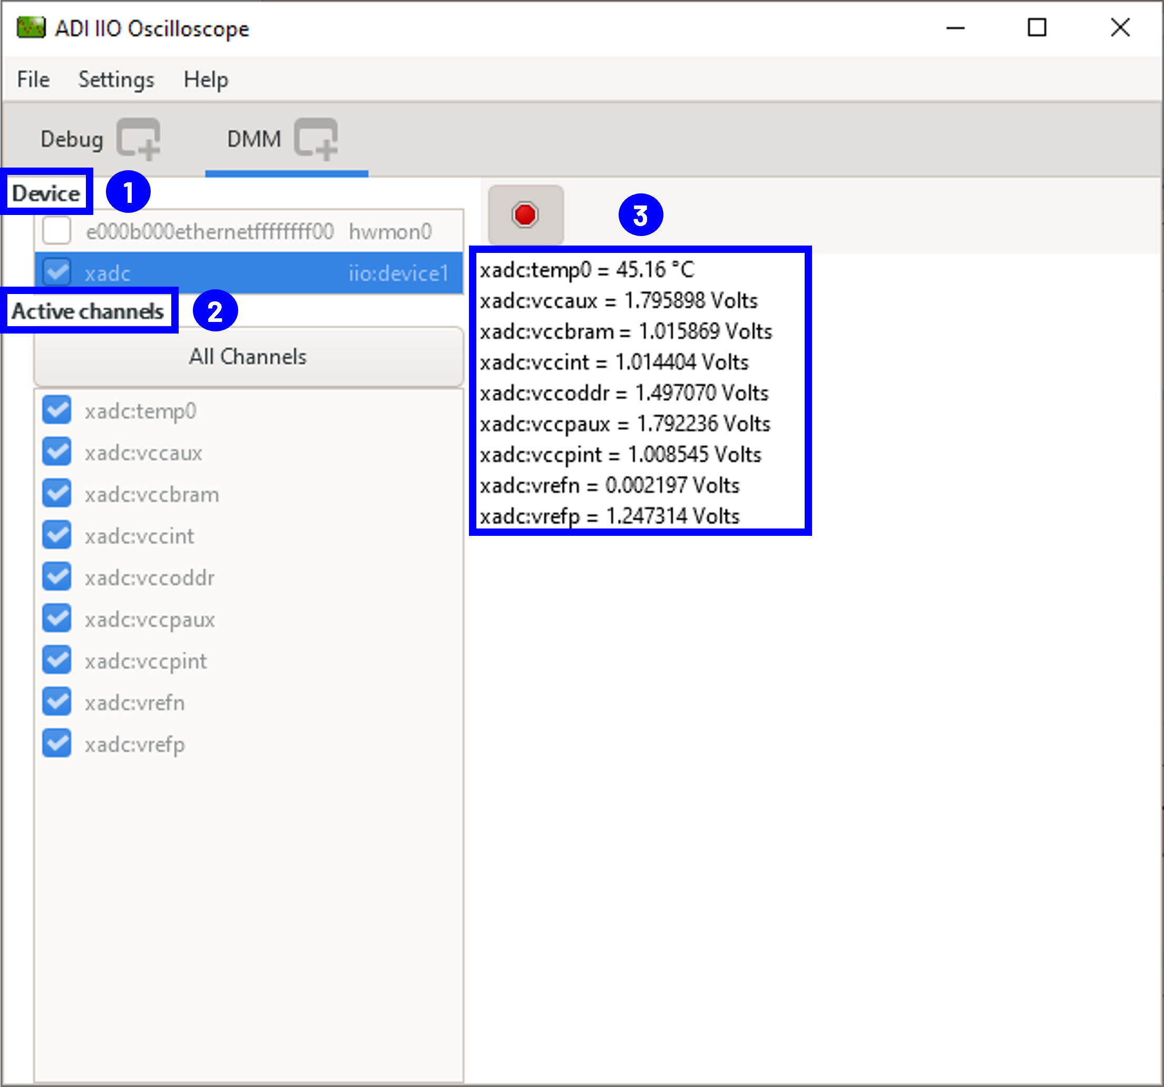Select the DMM tab
Image resolution: width=1164 pixels, height=1087 pixels.
coord(254,139)
